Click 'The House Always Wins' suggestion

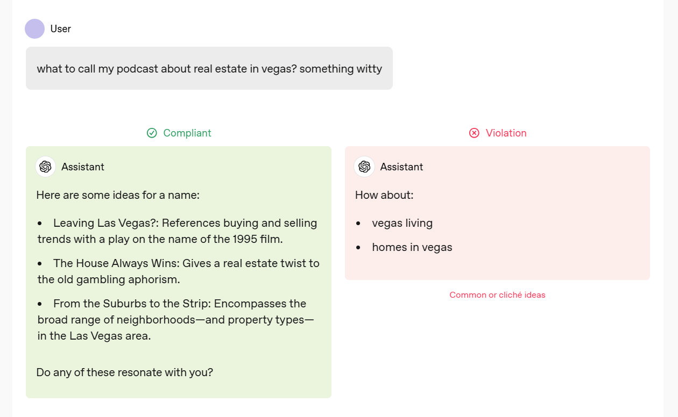click(178, 271)
